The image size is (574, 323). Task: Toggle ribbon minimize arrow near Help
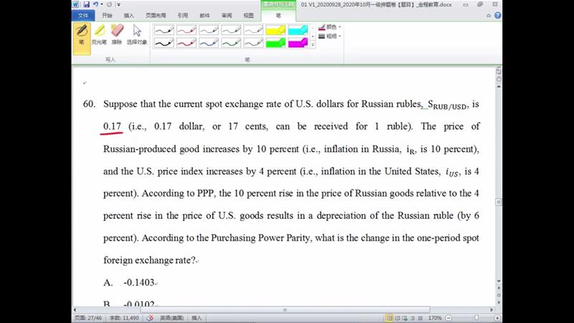489,14
